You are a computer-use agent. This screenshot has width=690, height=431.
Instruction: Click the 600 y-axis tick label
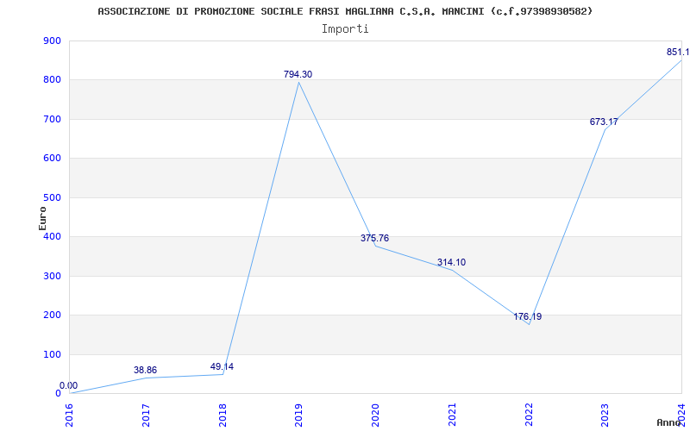52,159
